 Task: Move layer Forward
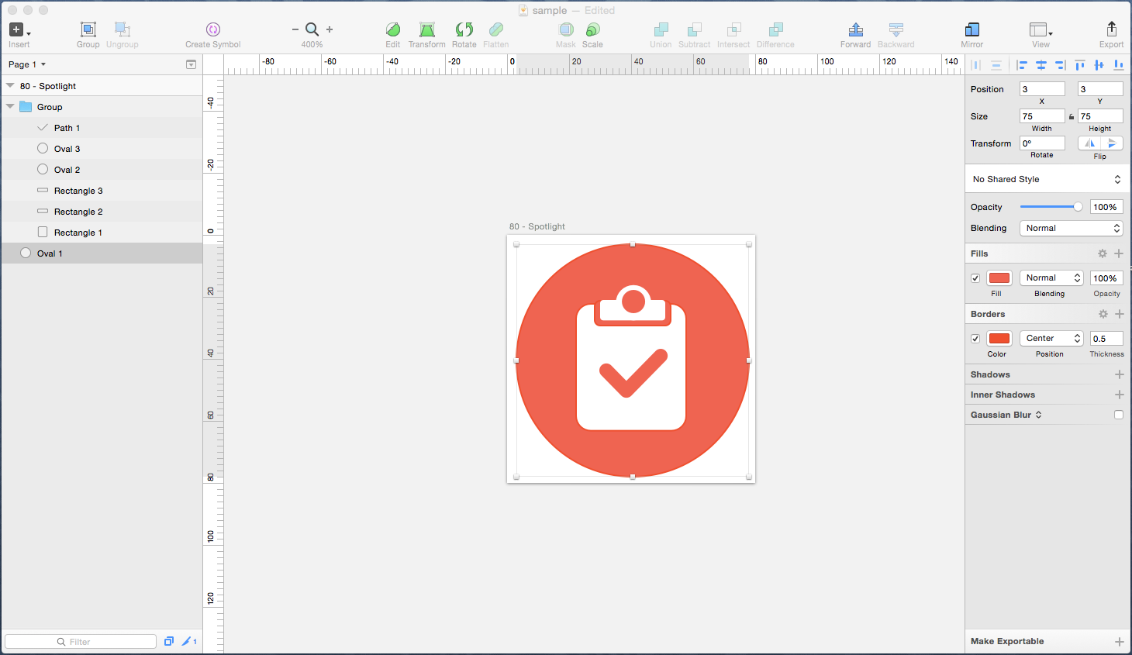tap(856, 29)
